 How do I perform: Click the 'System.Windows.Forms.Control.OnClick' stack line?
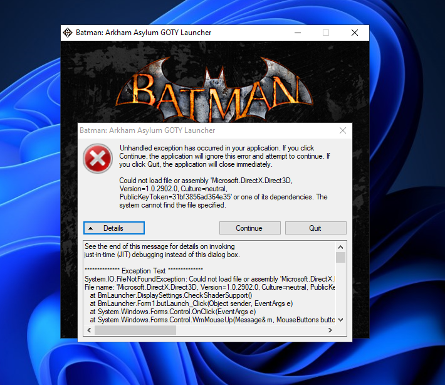coord(173,312)
